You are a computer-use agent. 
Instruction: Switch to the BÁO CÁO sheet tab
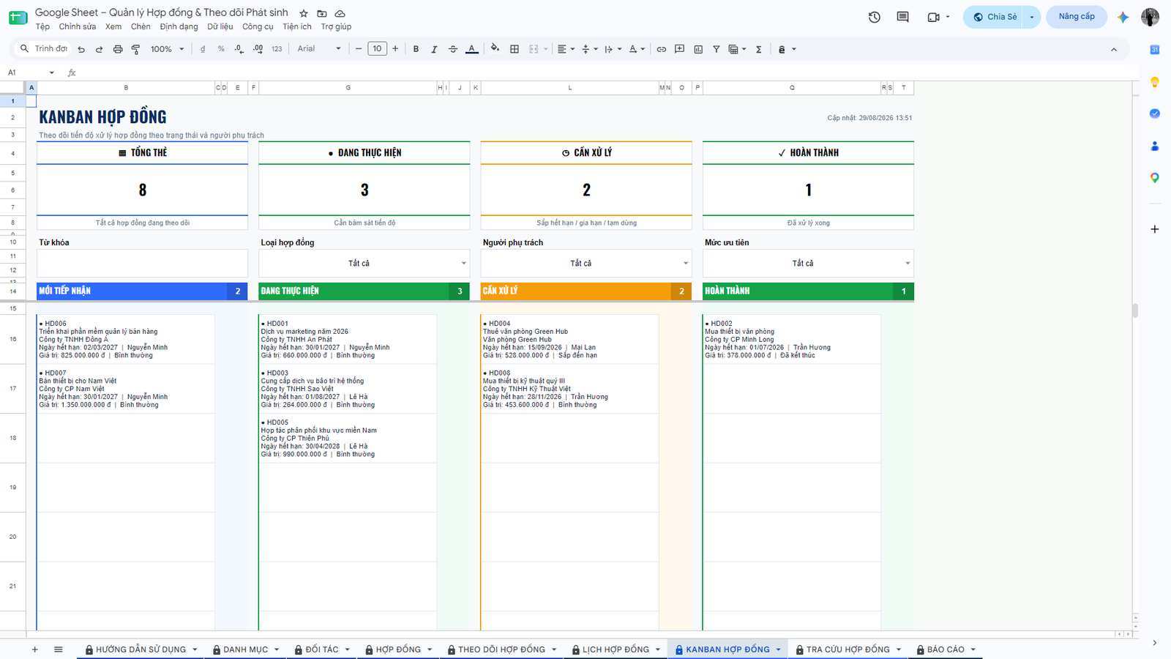[946, 649]
